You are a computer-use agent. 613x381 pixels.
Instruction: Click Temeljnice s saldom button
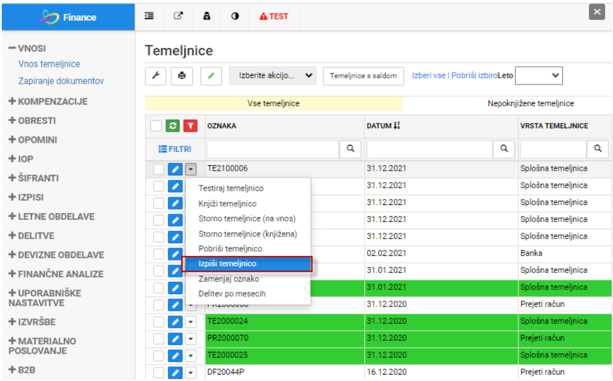363,76
